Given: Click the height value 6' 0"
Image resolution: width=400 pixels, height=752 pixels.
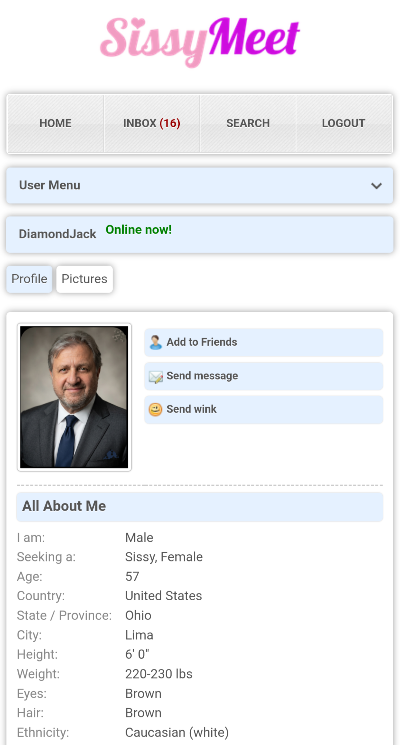Looking at the screenshot, I should pyautogui.click(x=137, y=655).
